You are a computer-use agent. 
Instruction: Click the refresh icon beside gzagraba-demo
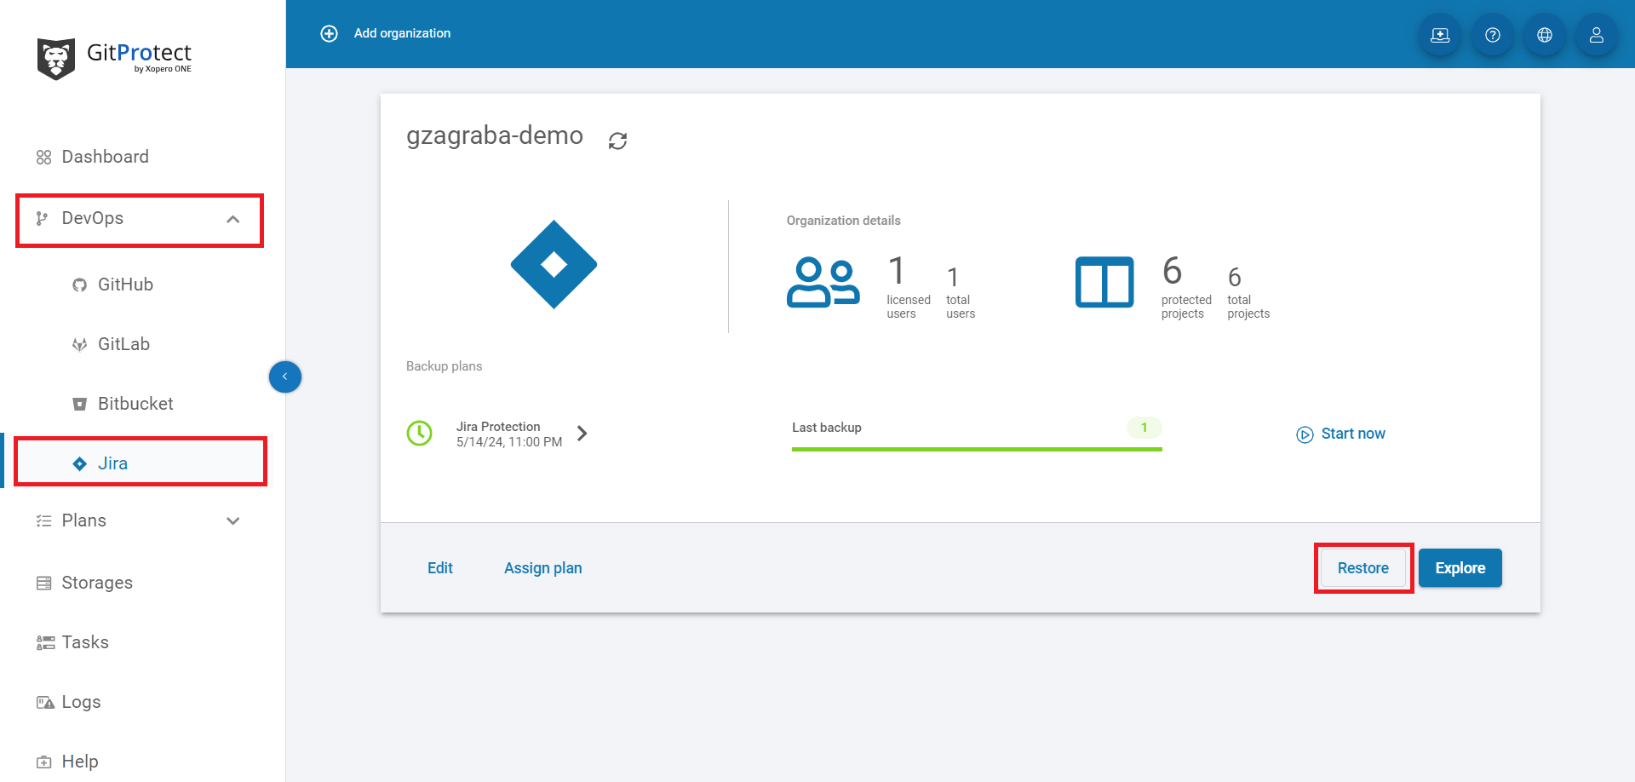pyautogui.click(x=617, y=141)
